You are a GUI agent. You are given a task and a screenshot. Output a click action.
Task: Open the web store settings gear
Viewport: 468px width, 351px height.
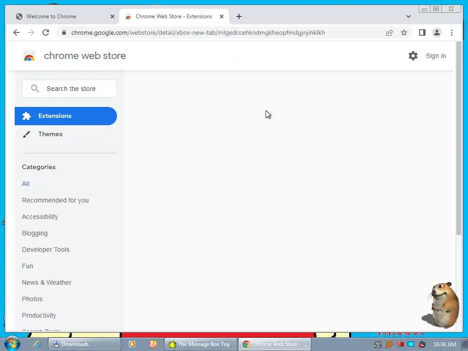point(413,56)
